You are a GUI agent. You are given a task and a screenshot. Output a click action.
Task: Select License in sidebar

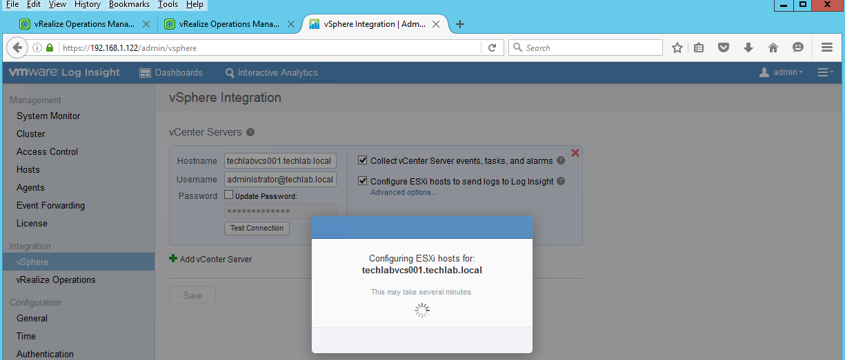[32, 224]
